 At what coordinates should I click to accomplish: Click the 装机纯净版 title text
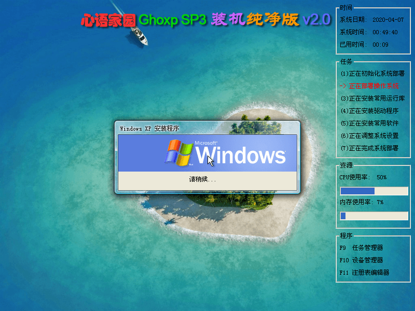pyautogui.click(x=255, y=19)
